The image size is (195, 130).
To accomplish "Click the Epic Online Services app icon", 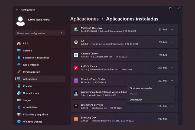I will click(x=76, y=106).
